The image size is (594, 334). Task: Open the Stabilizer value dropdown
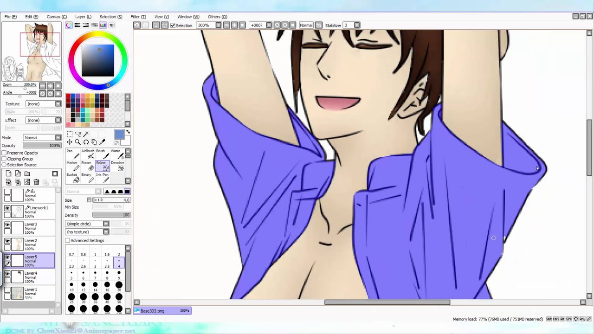pyautogui.click(x=357, y=26)
